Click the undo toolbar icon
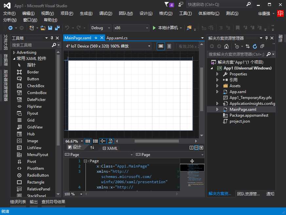Image resolution: width=286 pixels, height=215 pixels. click(x=67, y=28)
